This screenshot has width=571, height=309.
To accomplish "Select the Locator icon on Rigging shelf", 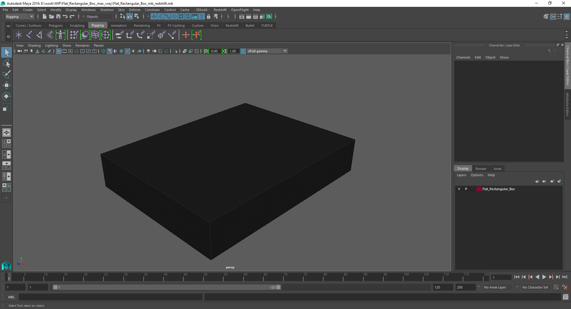I will 19,35.
